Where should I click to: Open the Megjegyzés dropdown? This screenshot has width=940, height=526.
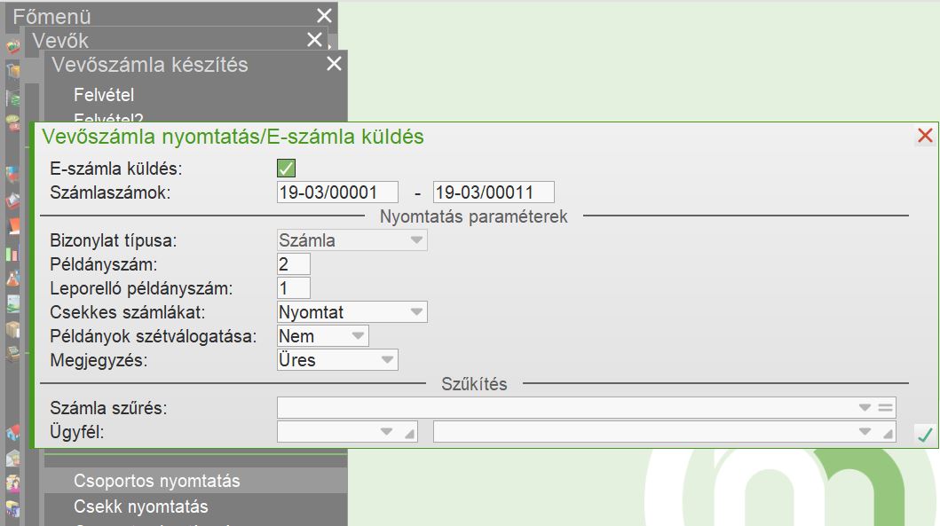(337, 360)
